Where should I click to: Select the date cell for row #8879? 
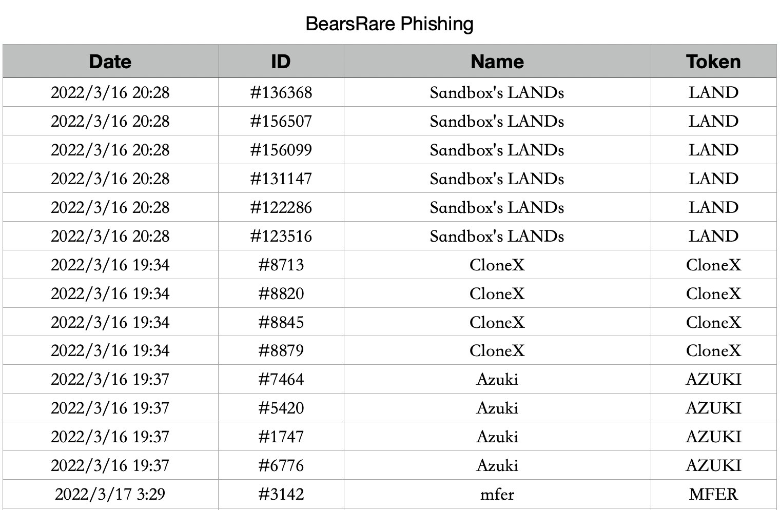tap(110, 350)
